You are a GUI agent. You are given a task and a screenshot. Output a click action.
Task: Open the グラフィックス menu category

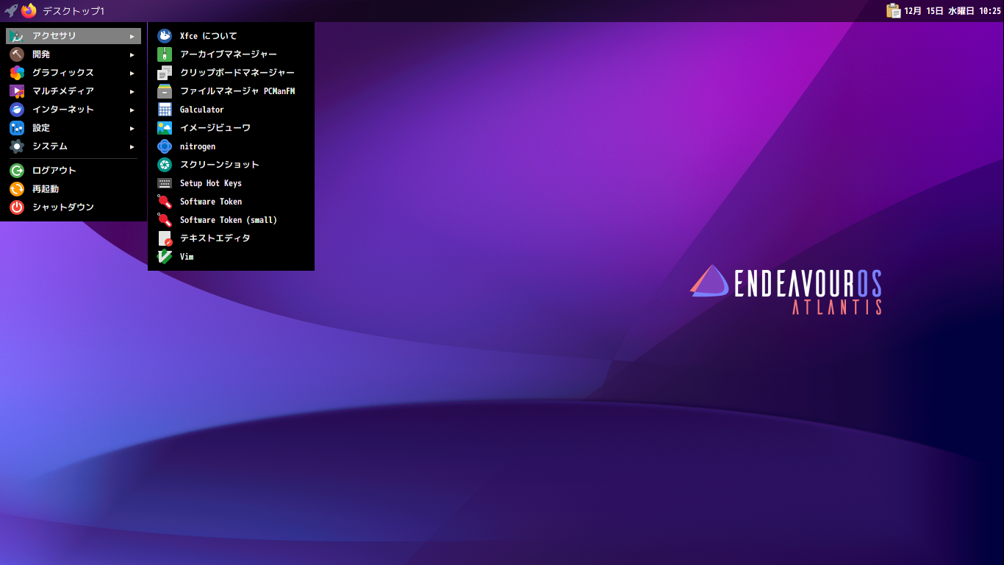73,73
